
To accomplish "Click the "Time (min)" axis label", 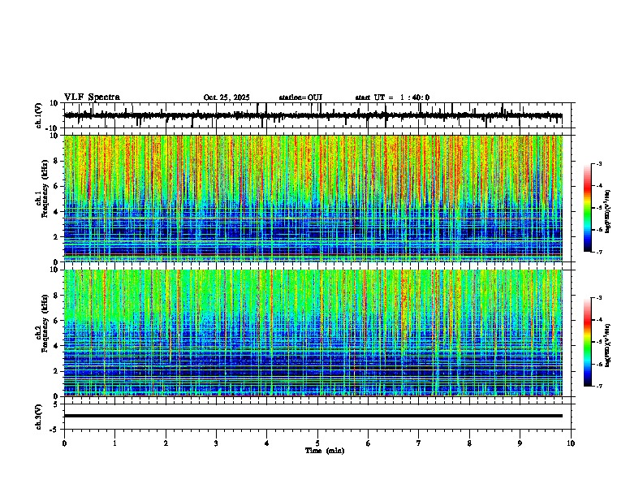I will pos(325,451).
